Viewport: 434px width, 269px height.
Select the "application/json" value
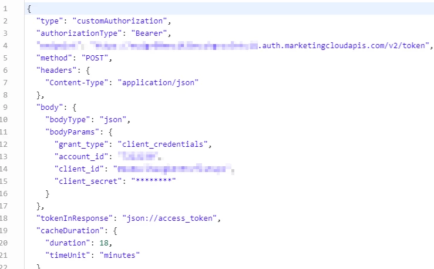(x=158, y=83)
